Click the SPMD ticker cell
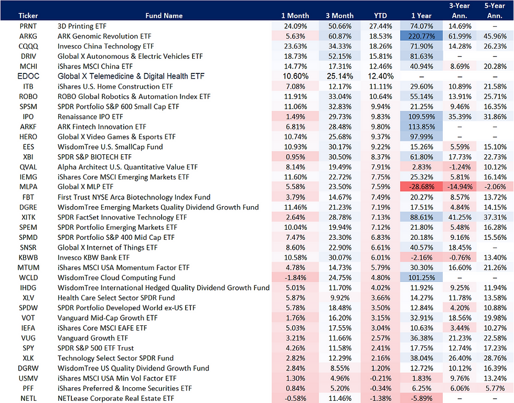Screen dimensions: 514x403 coord(28,237)
